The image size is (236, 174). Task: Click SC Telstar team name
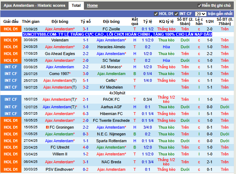point(111,60)
